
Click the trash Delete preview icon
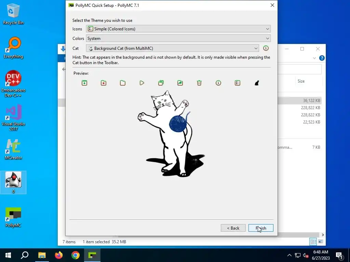[x=199, y=83]
